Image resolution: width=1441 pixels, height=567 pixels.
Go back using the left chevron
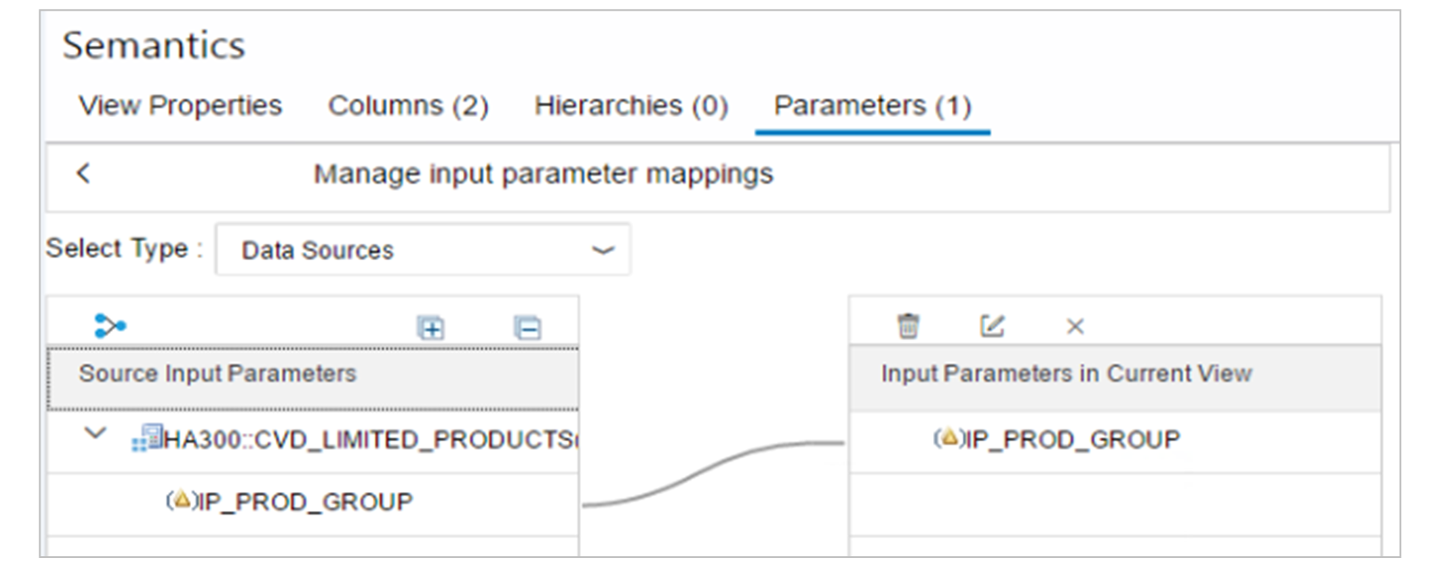pos(84,173)
